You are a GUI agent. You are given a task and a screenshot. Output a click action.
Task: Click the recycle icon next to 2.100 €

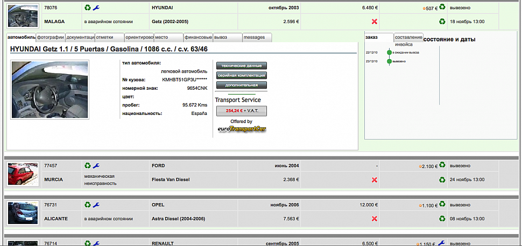(442, 165)
